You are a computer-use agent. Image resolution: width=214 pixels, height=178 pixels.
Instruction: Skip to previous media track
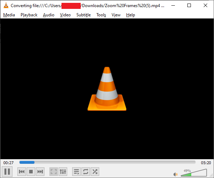[x=22, y=172]
